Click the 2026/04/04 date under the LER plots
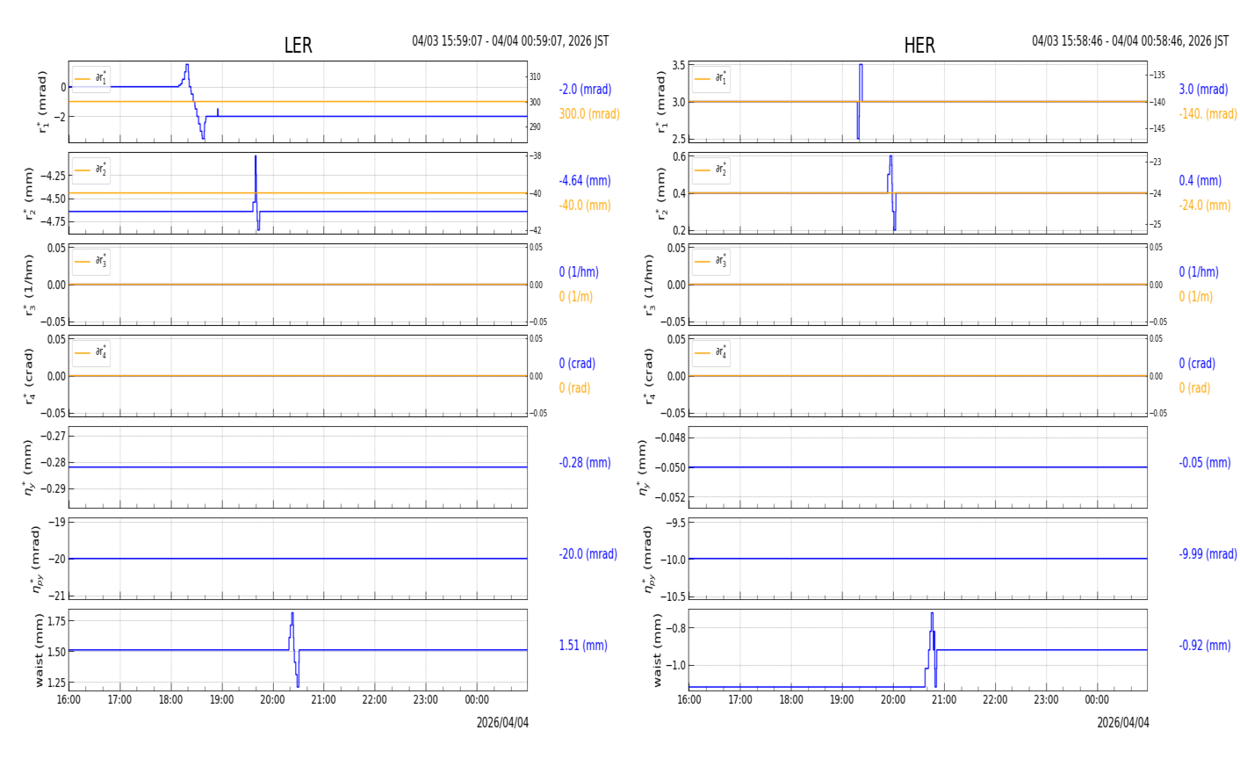Screen dimensions: 1240x759 (x=502, y=723)
